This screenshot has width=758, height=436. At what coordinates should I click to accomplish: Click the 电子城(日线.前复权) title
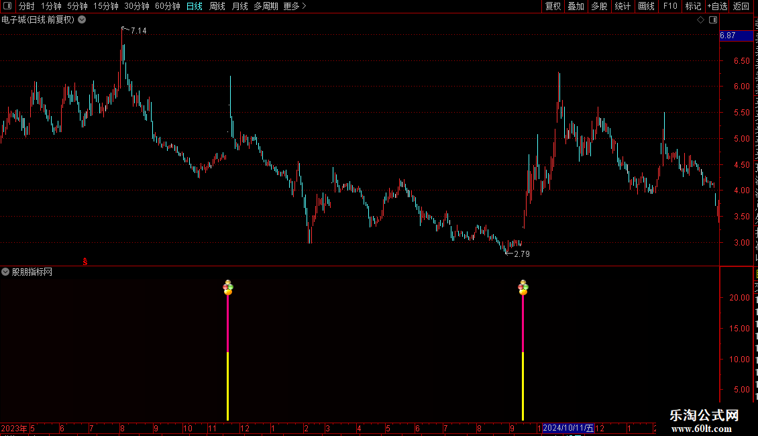[x=38, y=20]
